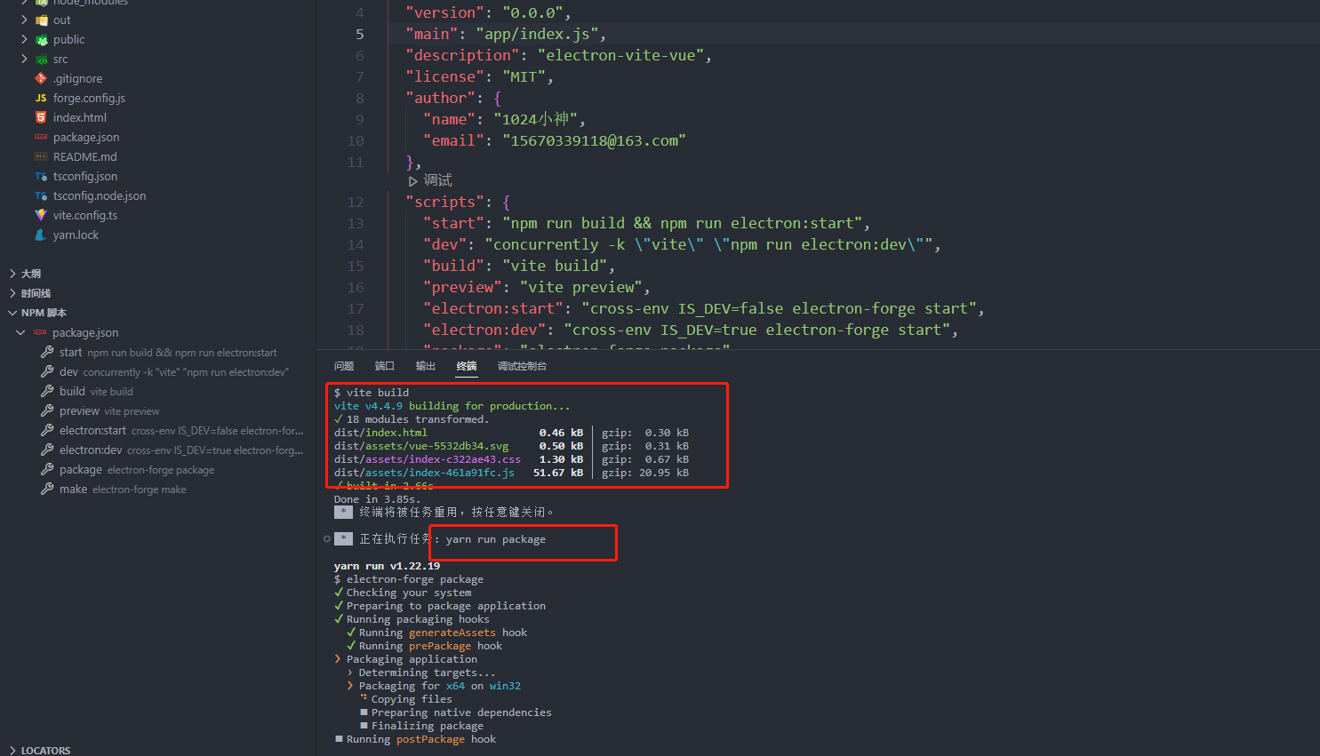Run the make script for electron-forge make
Image resolution: width=1320 pixels, height=756 pixels.
(49, 489)
